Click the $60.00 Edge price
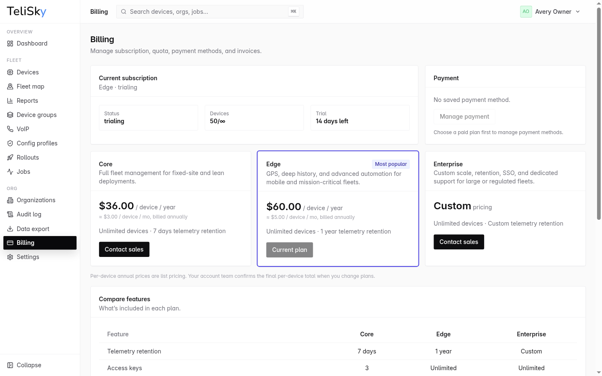 (284, 207)
